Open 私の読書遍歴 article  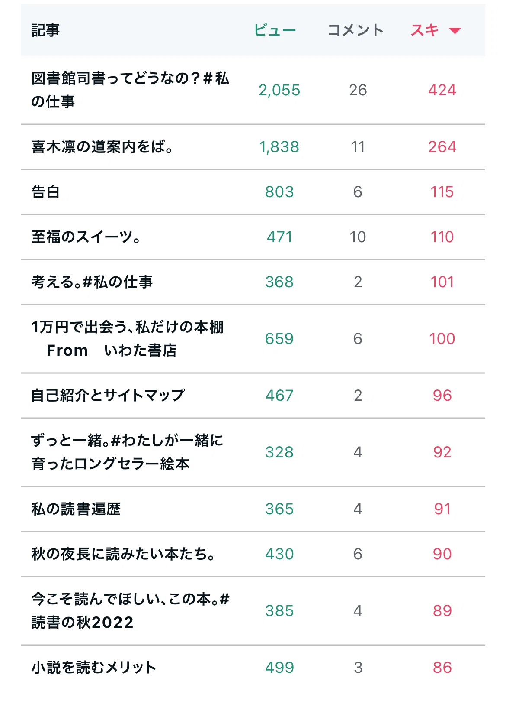pyautogui.click(x=76, y=509)
